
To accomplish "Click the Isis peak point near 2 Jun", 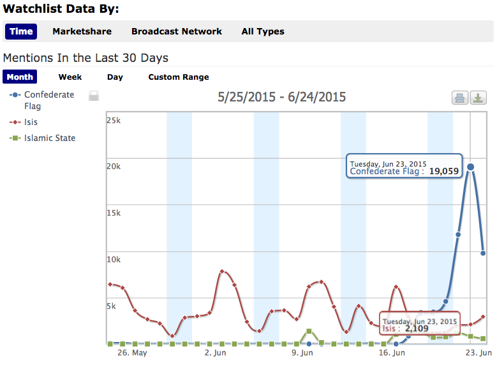I will click(222, 272).
